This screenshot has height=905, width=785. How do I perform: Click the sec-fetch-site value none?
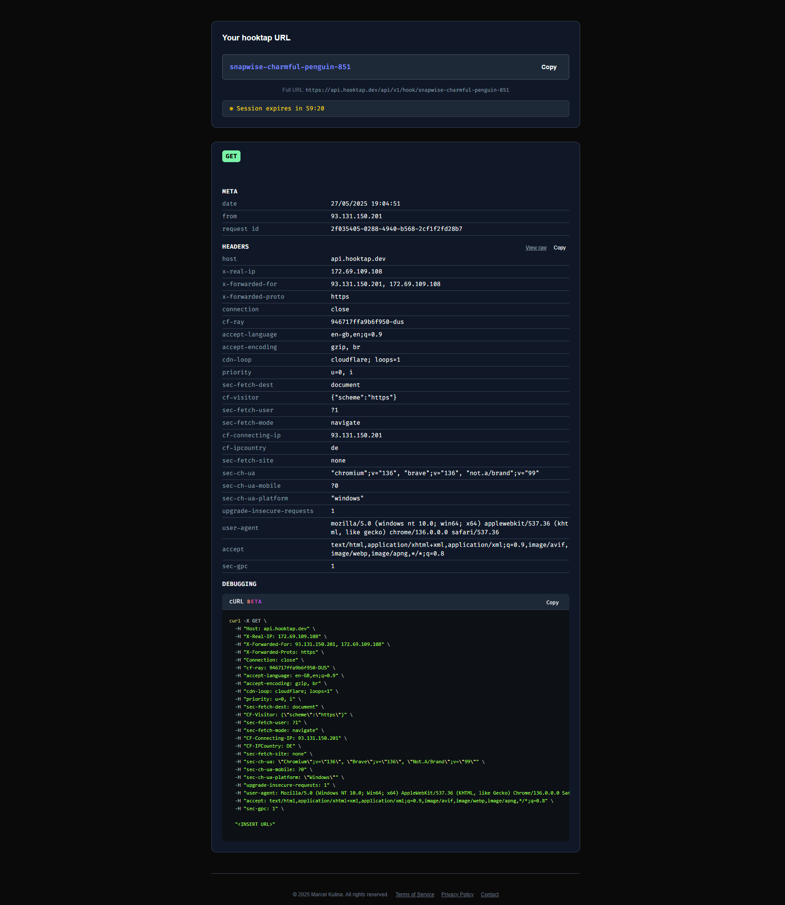[x=338, y=461]
